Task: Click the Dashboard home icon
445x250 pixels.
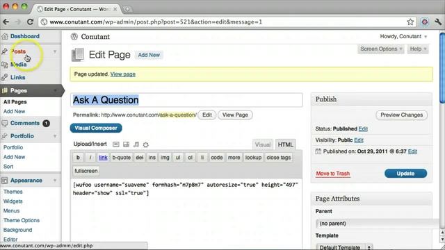Action: (5, 36)
